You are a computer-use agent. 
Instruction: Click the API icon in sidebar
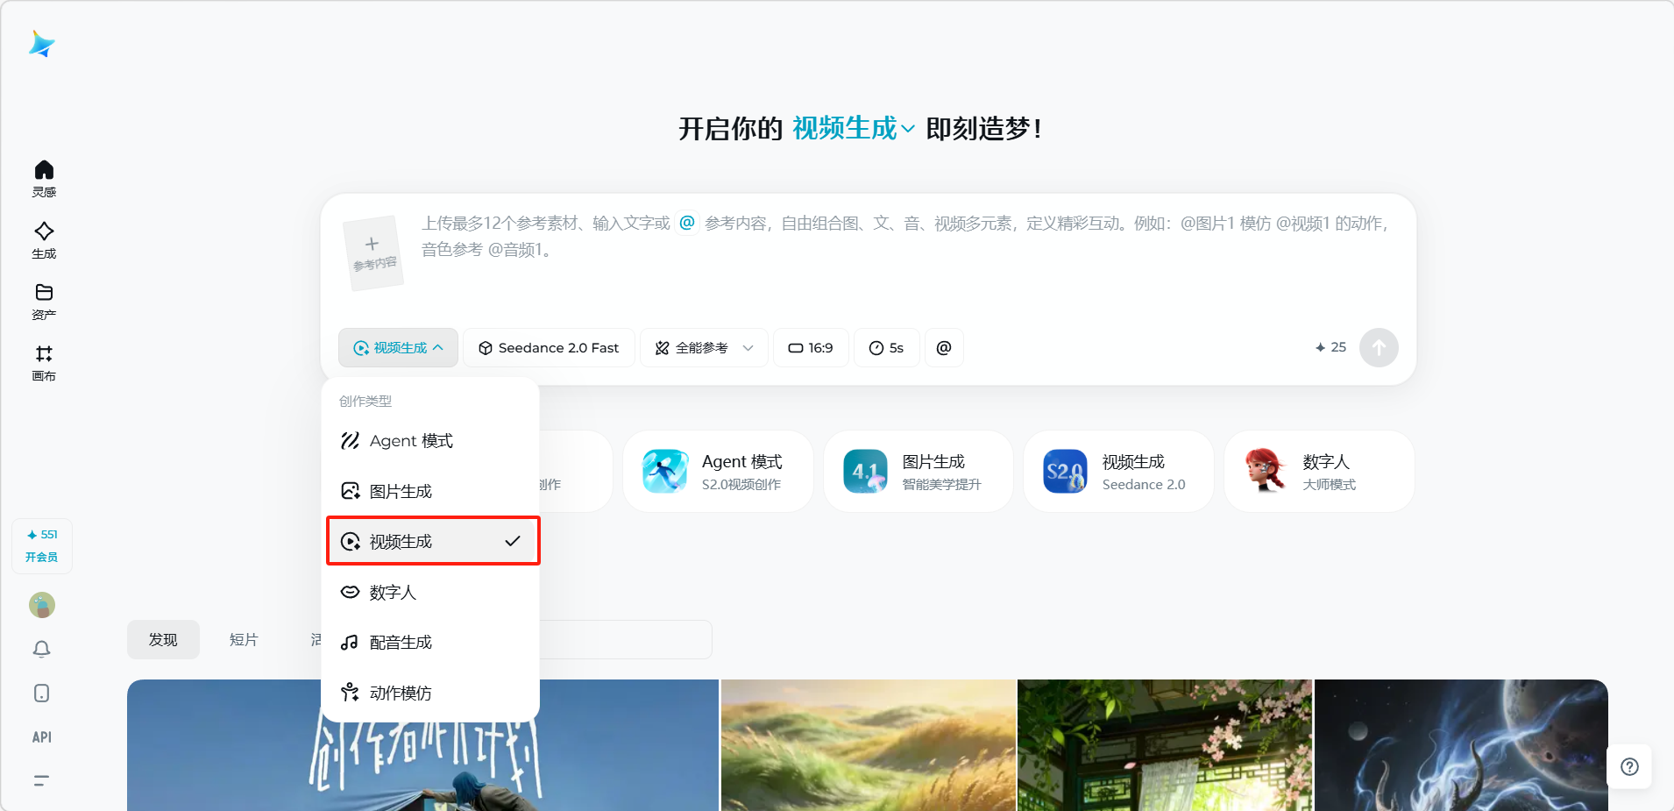pos(41,737)
